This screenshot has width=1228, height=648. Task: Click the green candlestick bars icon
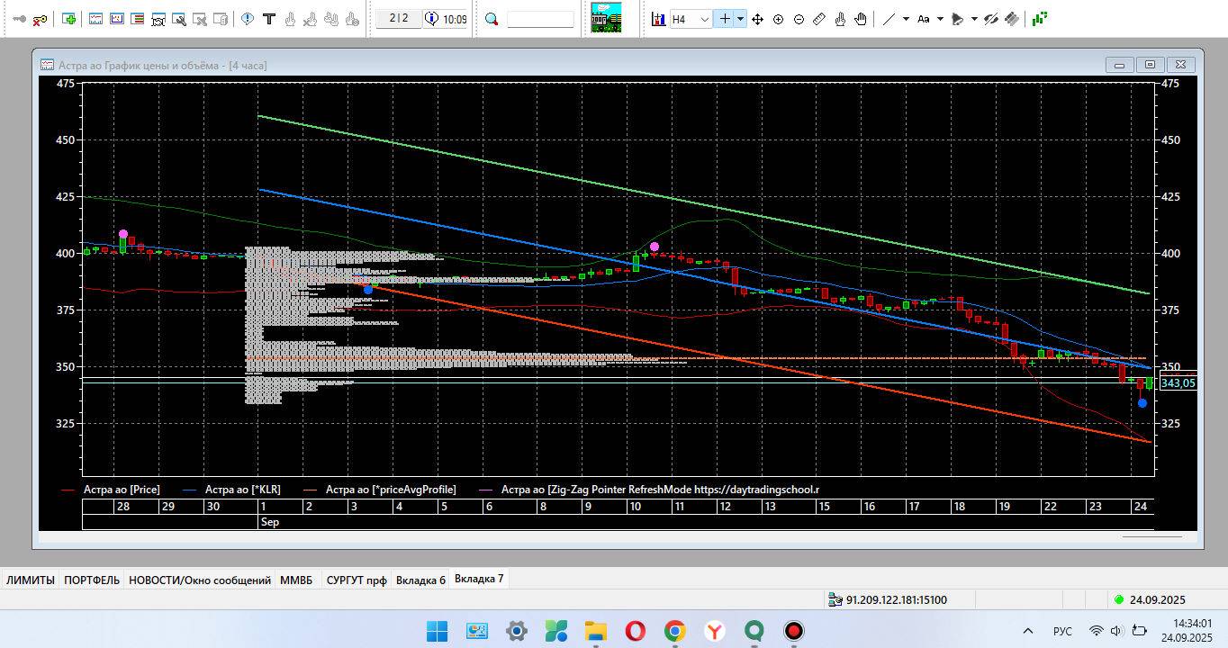click(x=1039, y=18)
